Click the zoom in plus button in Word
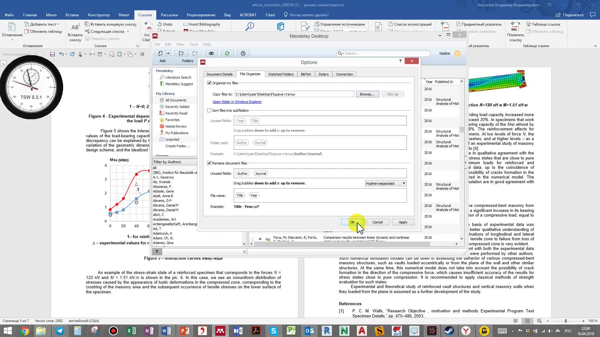This screenshot has width=600, height=337. click(x=583, y=321)
